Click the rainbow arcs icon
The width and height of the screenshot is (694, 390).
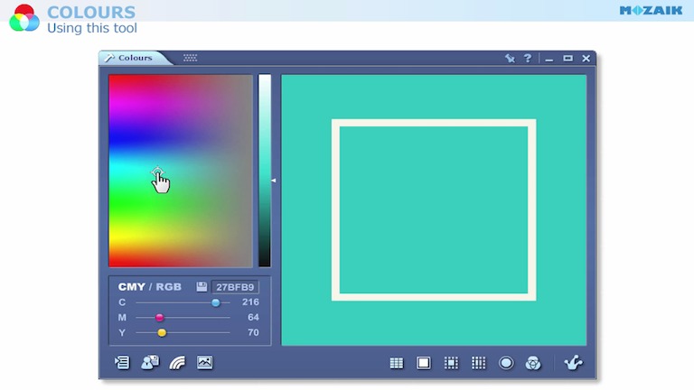click(177, 362)
